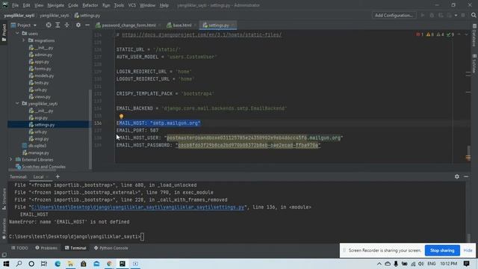Open Microsoft Edge from taskbar
Viewport: 478px width, 269px height.
[x=58, y=264]
